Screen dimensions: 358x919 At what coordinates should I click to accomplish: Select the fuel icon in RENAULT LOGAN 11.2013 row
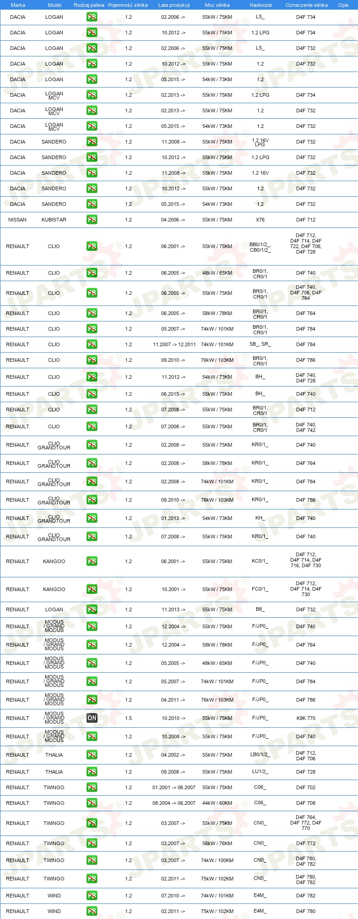(x=92, y=609)
